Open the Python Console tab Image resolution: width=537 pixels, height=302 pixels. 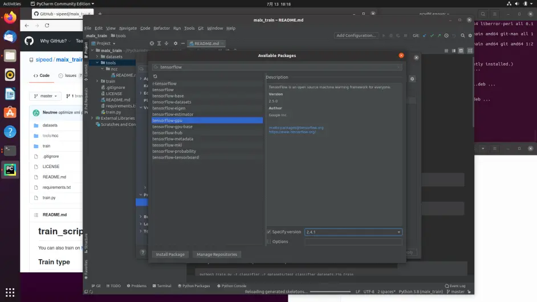pyautogui.click(x=232, y=285)
